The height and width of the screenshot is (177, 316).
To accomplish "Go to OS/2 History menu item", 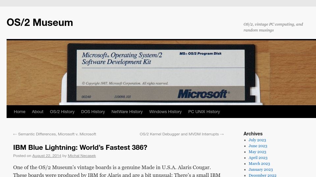I will [x=62, y=111].
